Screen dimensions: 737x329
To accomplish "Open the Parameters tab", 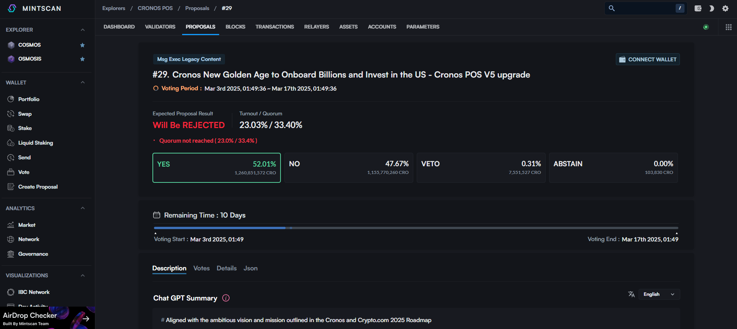I will [423, 27].
